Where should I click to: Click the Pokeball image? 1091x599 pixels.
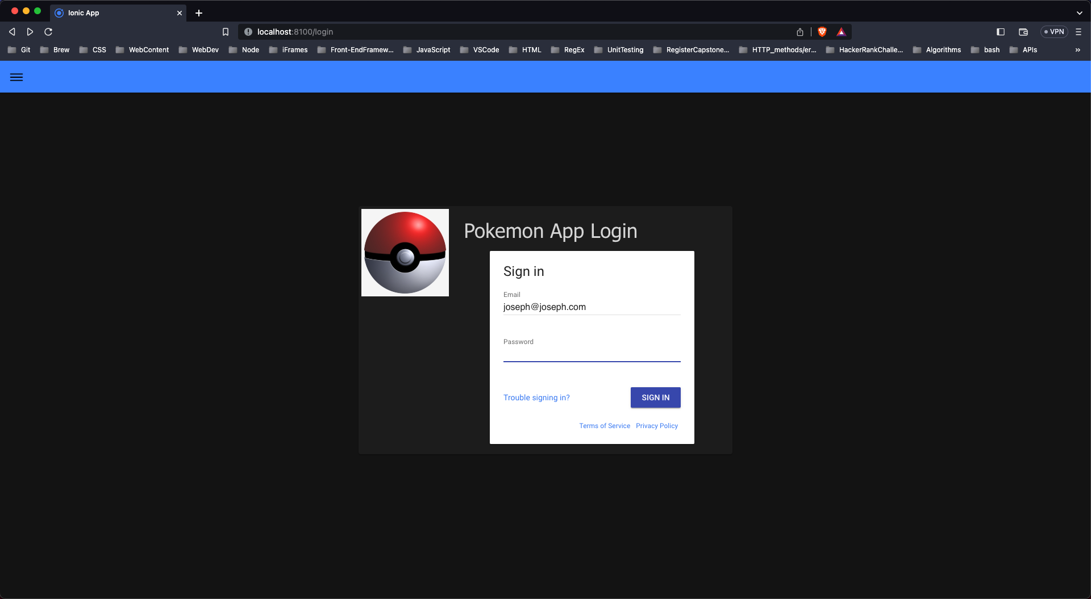point(405,253)
